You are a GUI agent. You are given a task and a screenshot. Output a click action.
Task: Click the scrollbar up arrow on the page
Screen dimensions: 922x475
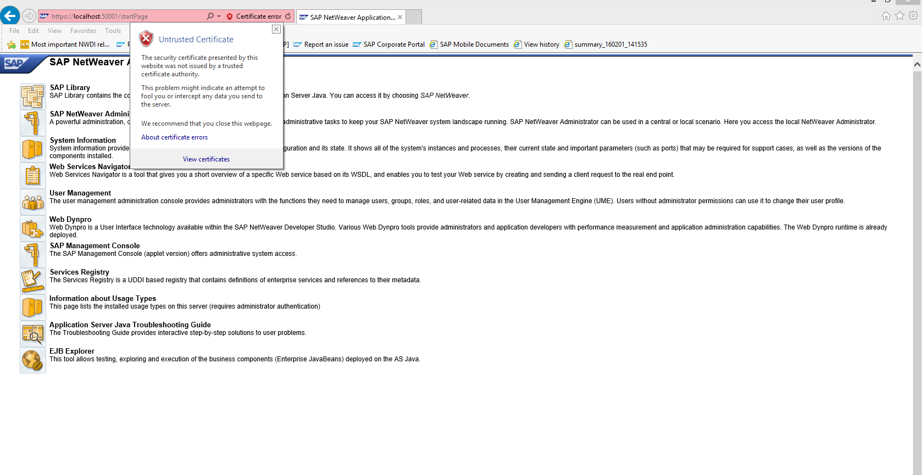[917, 64]
